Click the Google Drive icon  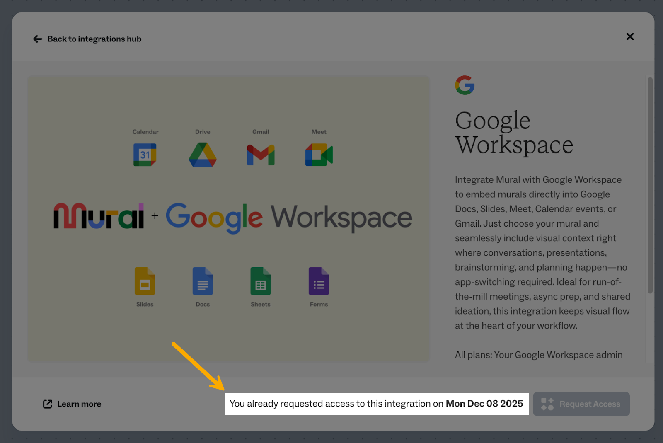coord(203,155)
